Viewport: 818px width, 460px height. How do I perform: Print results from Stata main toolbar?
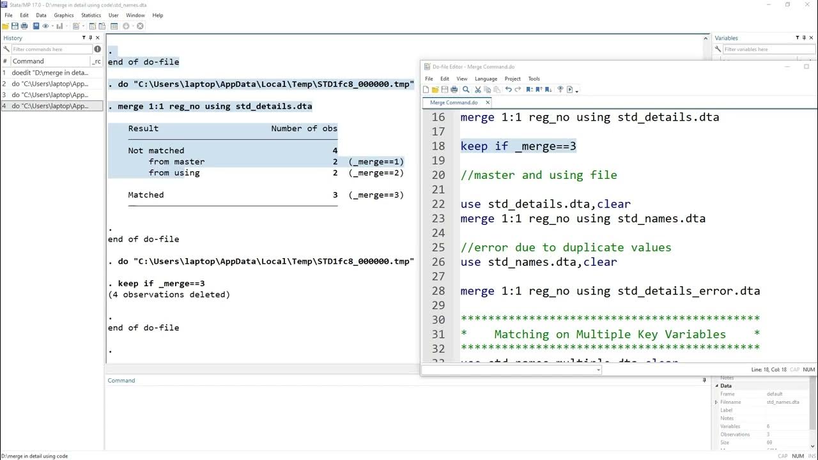(x=24, y=26)
